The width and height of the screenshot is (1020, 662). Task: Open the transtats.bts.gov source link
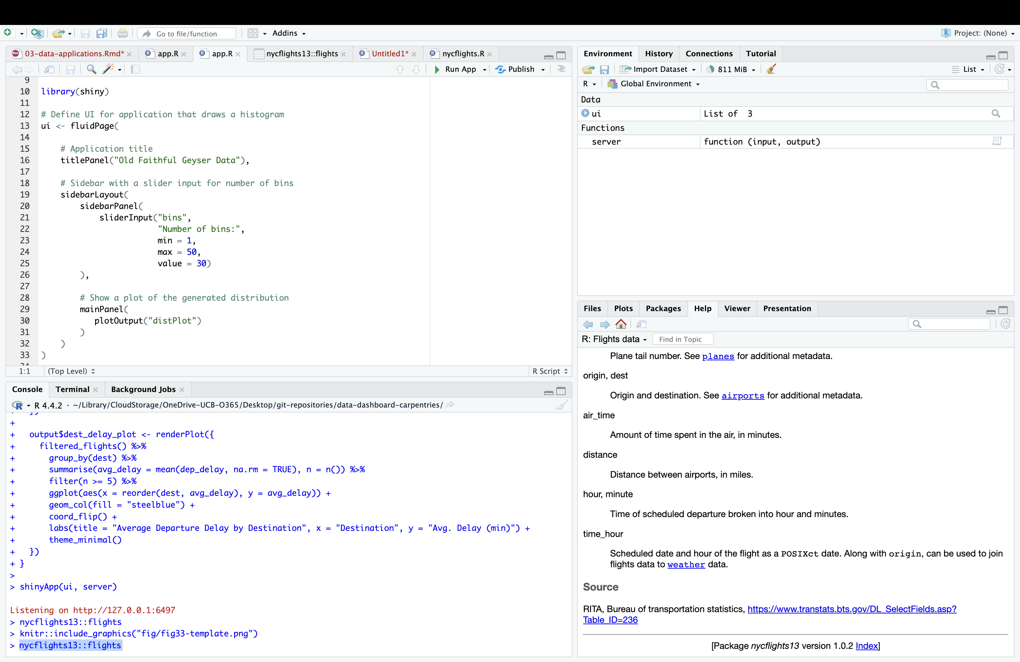tap(852, 609)
